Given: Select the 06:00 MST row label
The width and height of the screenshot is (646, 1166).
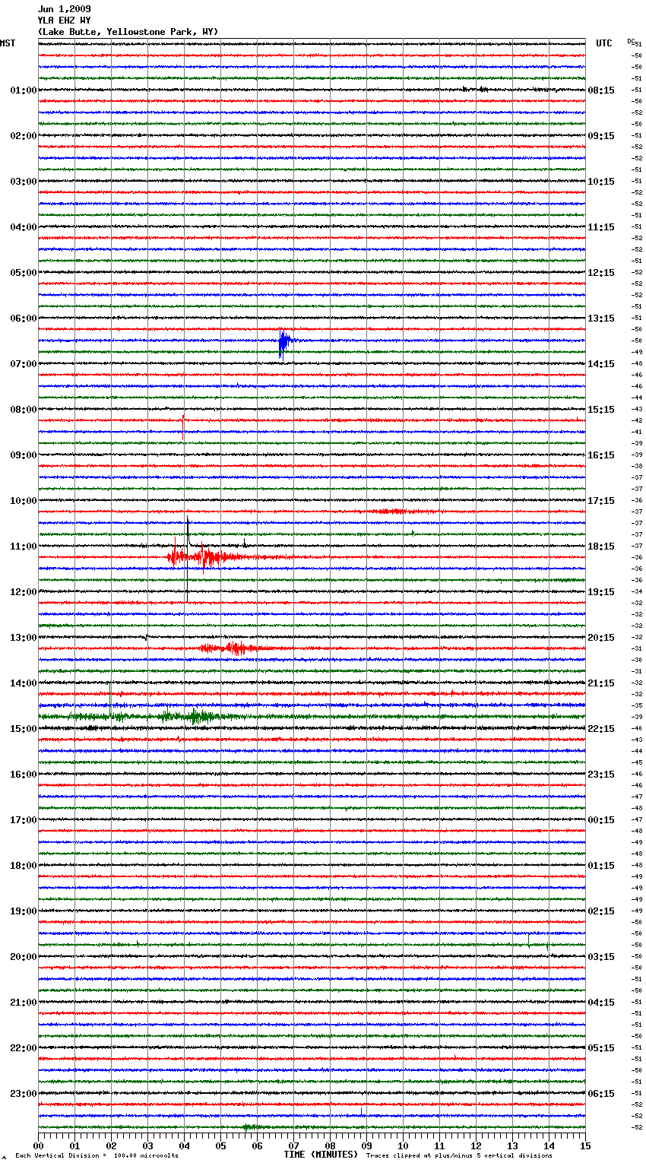Looking at the screenshot, I should pos(24,318).
